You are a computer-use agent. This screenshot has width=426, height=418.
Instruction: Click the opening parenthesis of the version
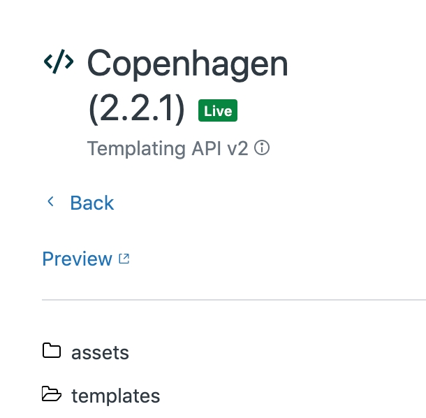click(93, 110)
